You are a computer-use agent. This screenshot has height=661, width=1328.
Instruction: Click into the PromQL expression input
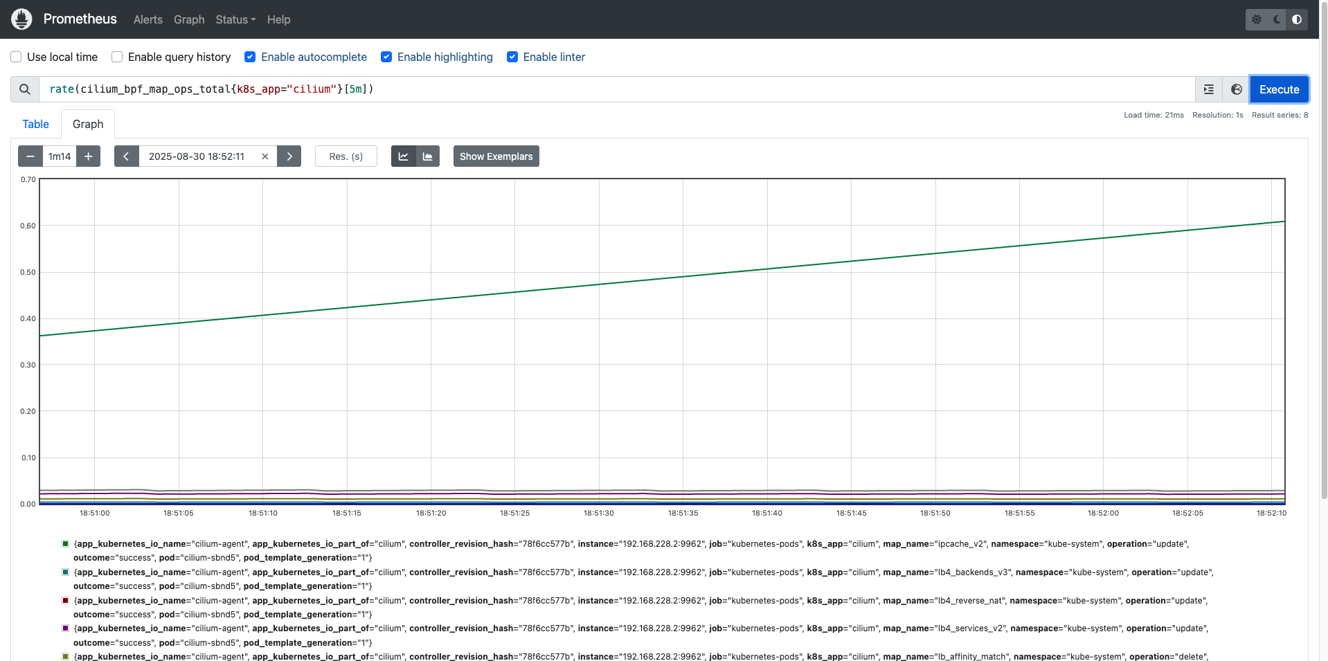(x=616, y=89)
